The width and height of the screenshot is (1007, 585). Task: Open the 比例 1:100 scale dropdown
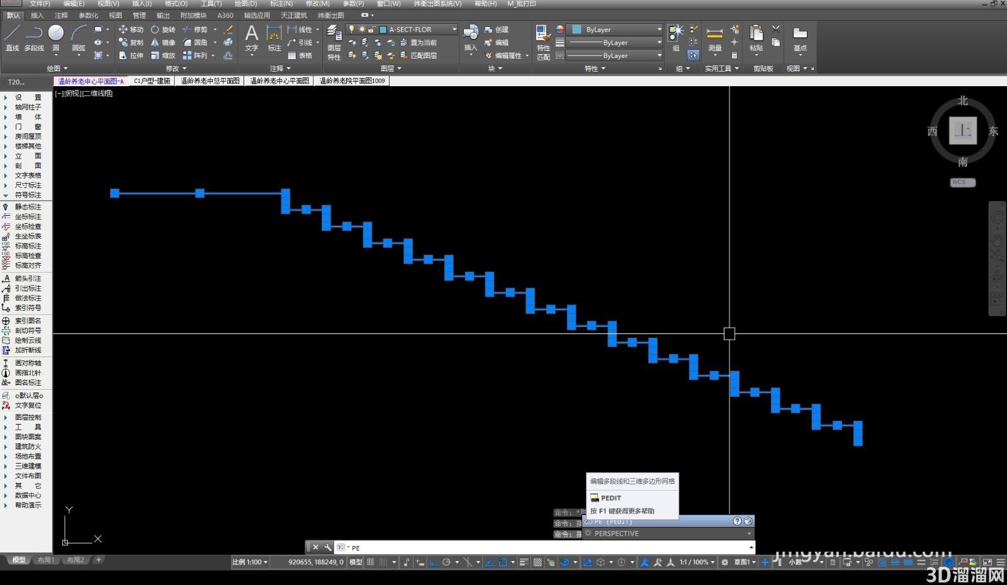(250, 562)
